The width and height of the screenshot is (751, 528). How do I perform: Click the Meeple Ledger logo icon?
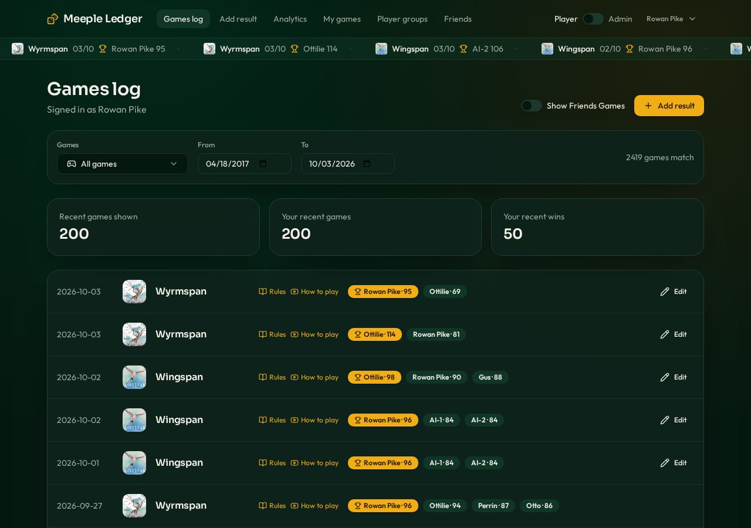[x=53, y=19]
